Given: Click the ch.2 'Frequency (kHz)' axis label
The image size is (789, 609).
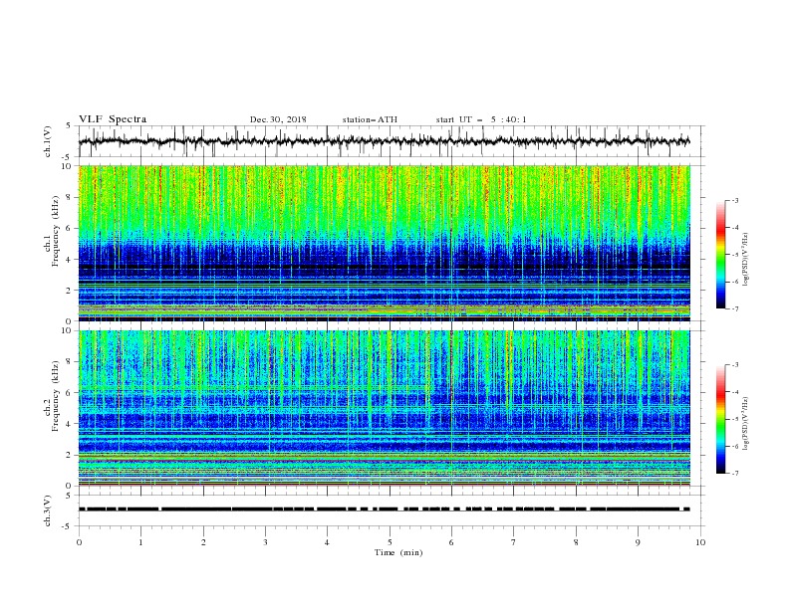Looking at the screenshot, I should click(56, 396).
